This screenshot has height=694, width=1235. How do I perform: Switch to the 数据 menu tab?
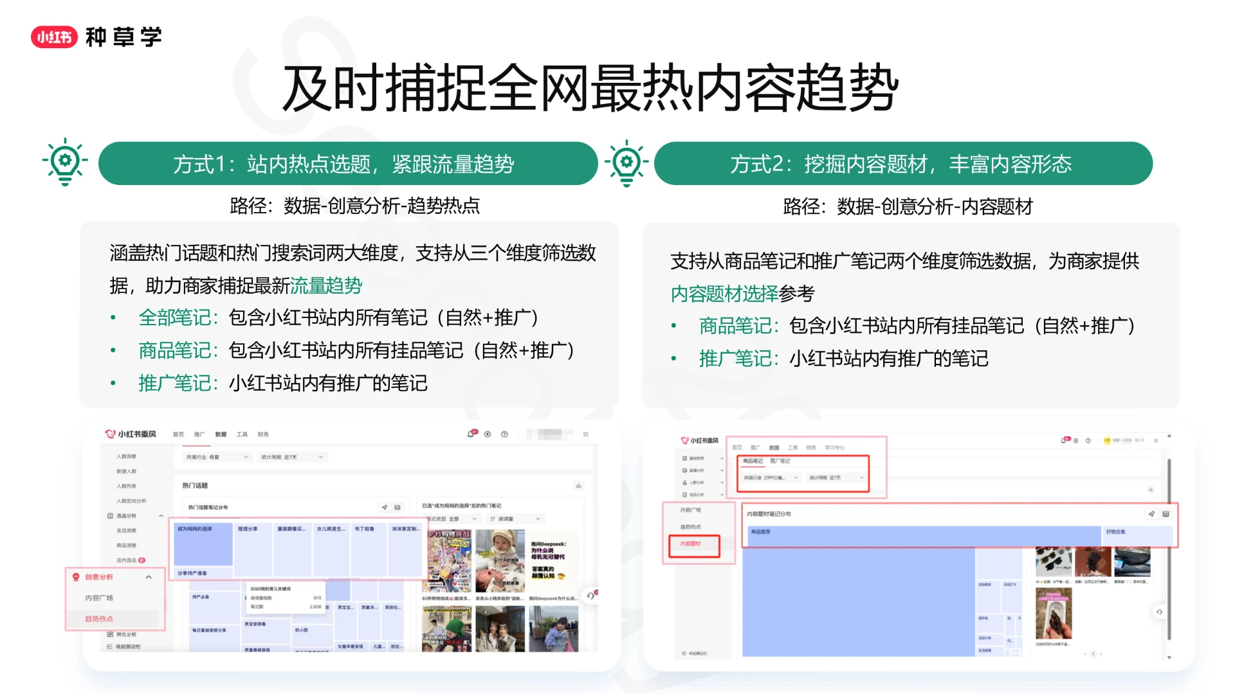(221, 434)
